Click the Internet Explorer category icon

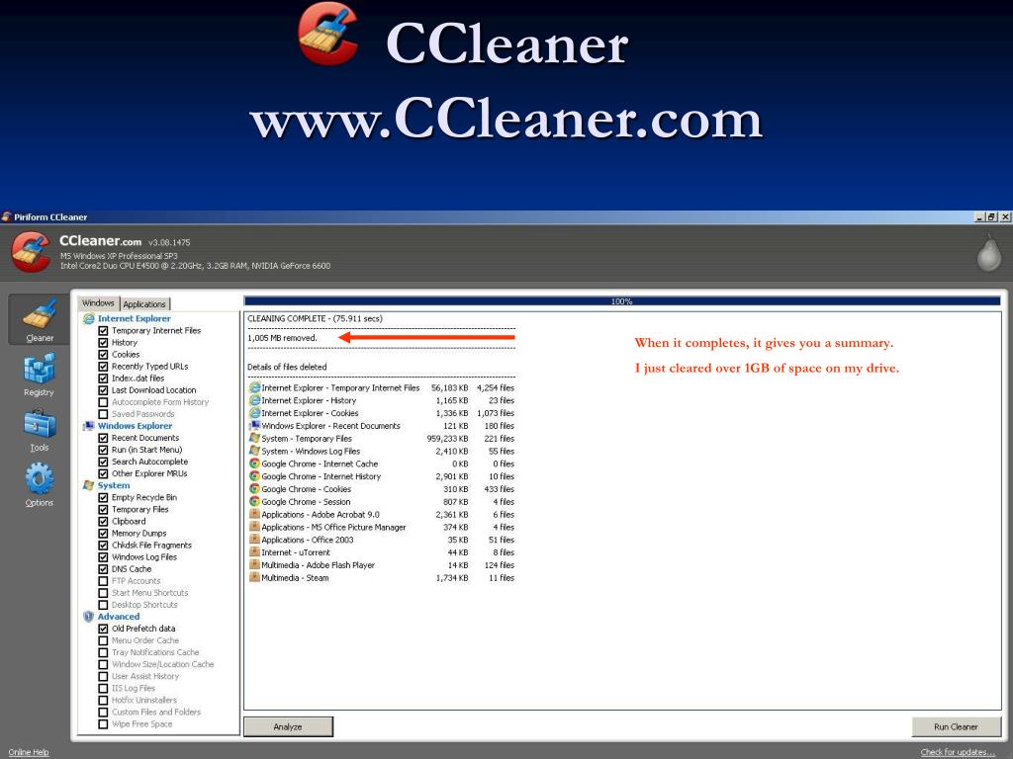pyautogui.click(x=88, y=318)
